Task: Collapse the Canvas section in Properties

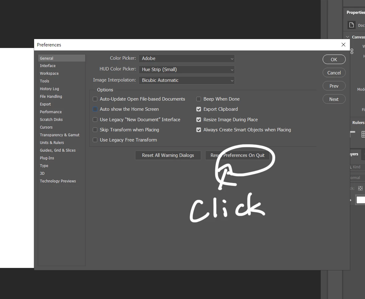Action: (x=347, y=37)
